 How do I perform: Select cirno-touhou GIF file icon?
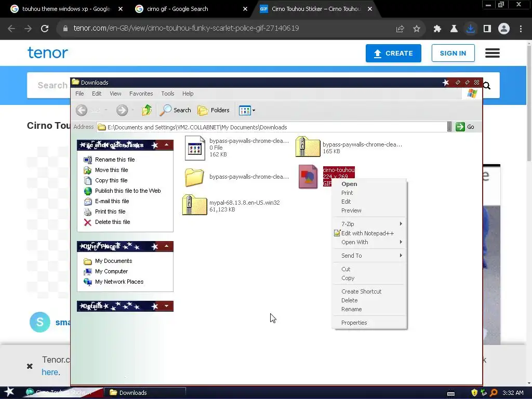[x=308, y=177]
